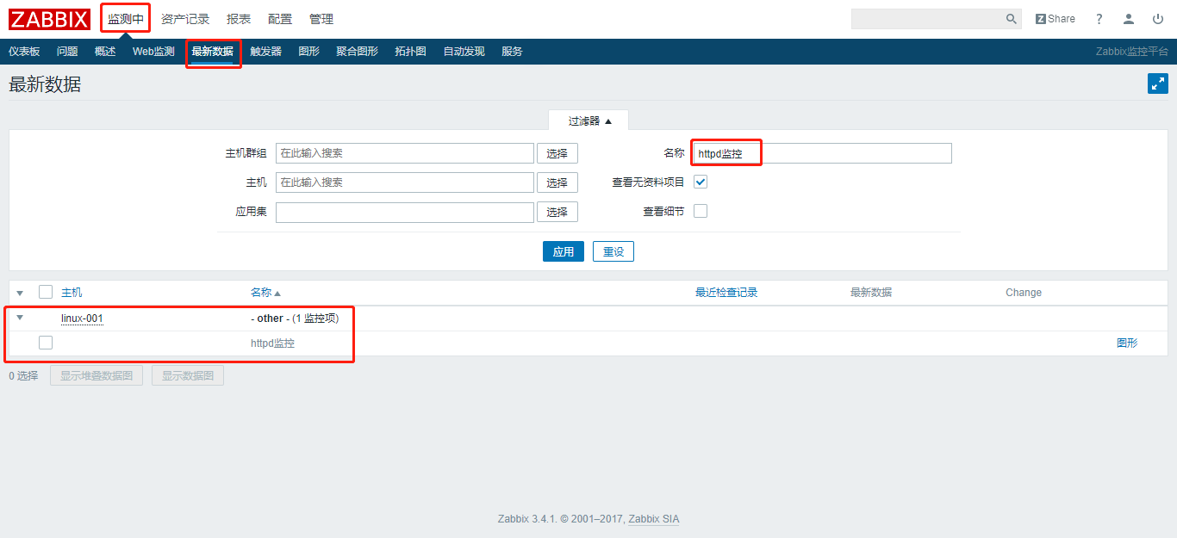Check the httpd监控 row checkbox

pos(46,343)
